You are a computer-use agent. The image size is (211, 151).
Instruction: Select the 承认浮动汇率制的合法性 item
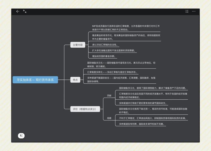coord(105,45)
